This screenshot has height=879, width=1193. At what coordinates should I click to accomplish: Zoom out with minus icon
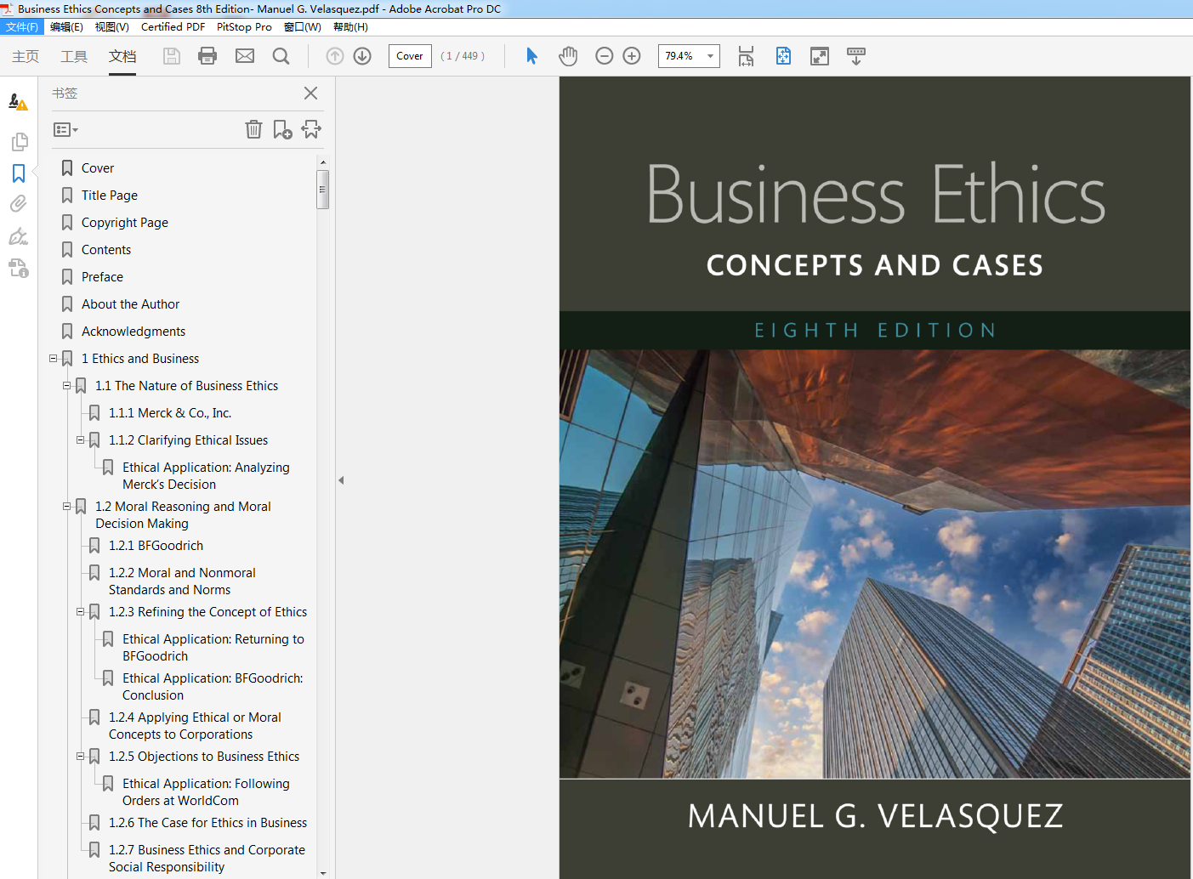point(605,56)
